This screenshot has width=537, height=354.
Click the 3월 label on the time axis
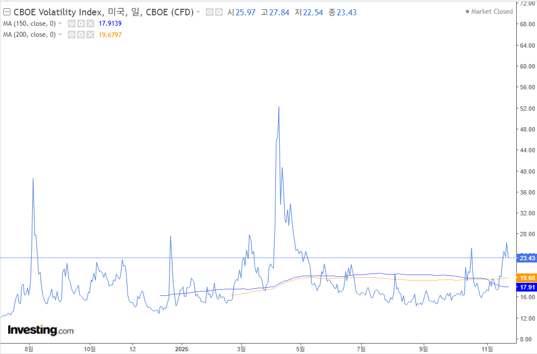coord(241,349)
